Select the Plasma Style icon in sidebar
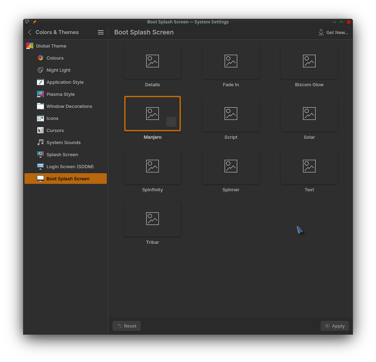The image size is (376, 362). point(40,94)
